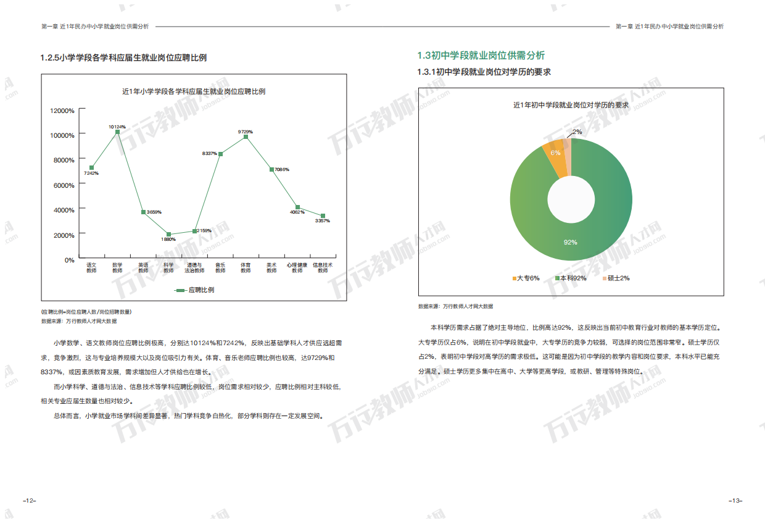Click the pink swatch beside 硕士2%

605,278
